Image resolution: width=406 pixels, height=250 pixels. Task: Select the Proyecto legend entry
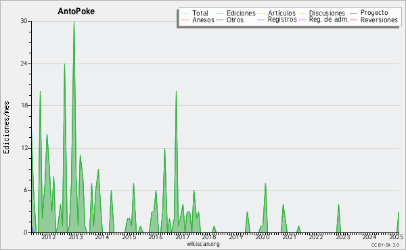[374, 13]
